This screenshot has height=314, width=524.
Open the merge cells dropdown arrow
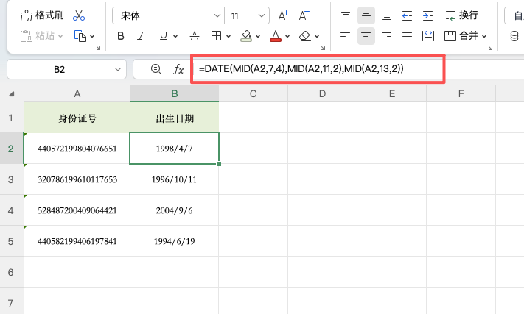(x=484, y=36)
